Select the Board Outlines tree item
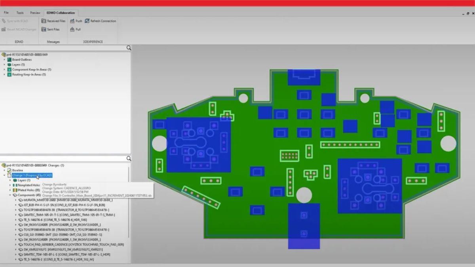This screenshot has height=267, width=475. click(22, 60)
